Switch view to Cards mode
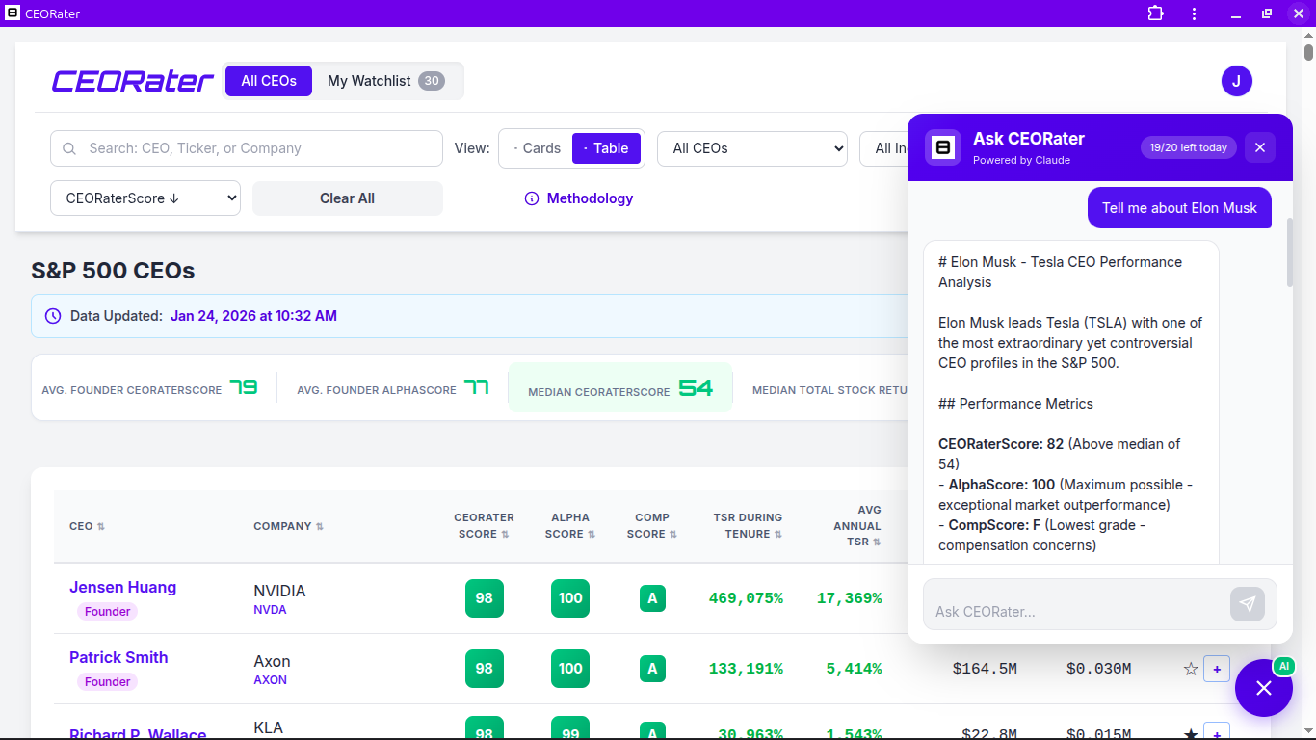Screen dimensions: 1316x740 [541, 147]
